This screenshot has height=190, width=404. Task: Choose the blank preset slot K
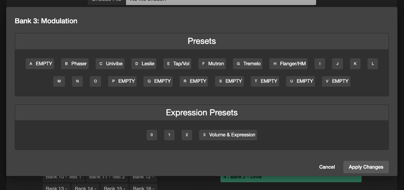click(355, 64)
